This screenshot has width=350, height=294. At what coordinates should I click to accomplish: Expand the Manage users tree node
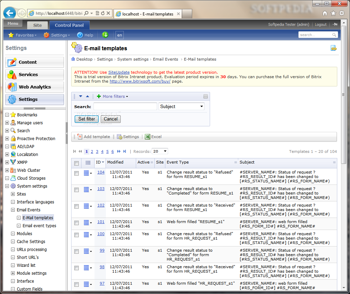coord(7,123)
